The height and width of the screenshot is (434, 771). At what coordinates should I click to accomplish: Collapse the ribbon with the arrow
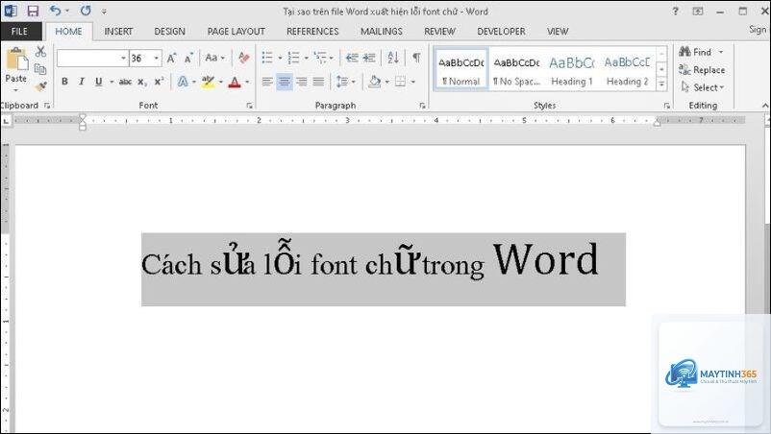(x=765, y=106)
